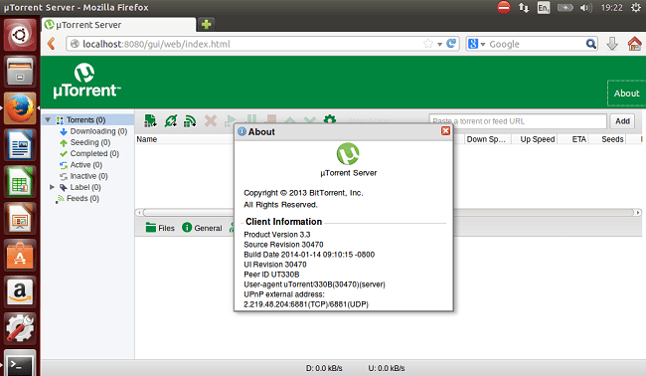Open Amazon launcher icon
Image resolution: width=646 pixels, height=376 pixels.
click(20, 291)
